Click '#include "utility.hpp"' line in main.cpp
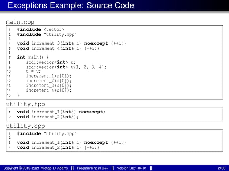The image size is (229, 171). (x=47, y=34)
